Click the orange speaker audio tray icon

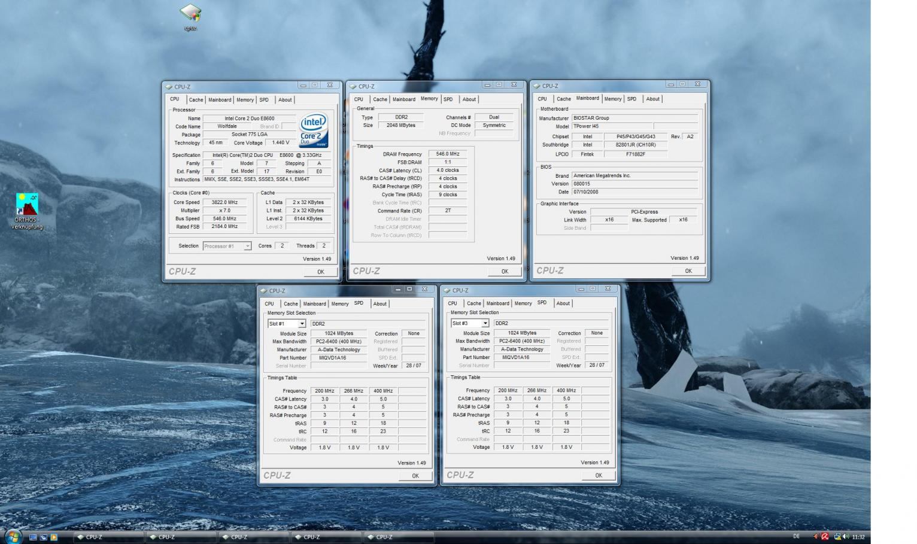point(816,537)
